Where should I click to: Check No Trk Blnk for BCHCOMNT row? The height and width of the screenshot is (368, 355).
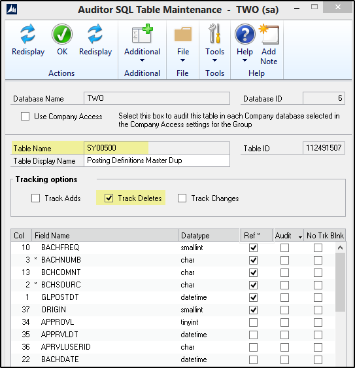point(318,272)
